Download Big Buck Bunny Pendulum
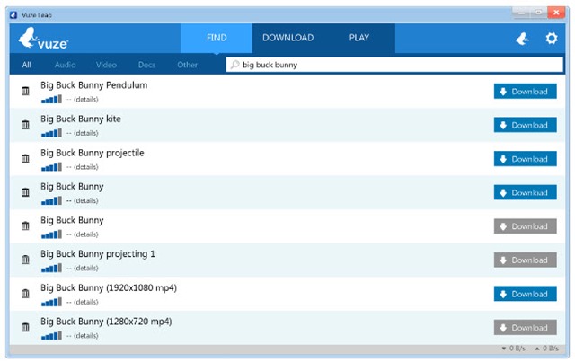 [x=525, y=92]
